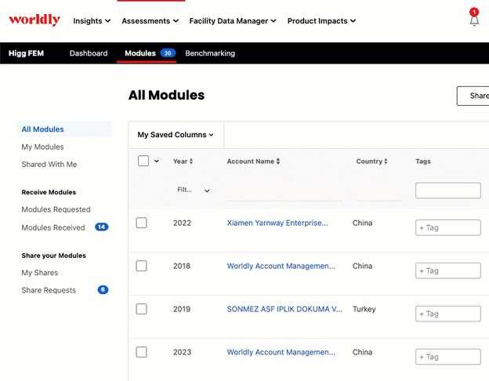The height and width of the screenshot is (381, 489).
Task: Click the Modules 20 count badge
Action: (168, 53)
